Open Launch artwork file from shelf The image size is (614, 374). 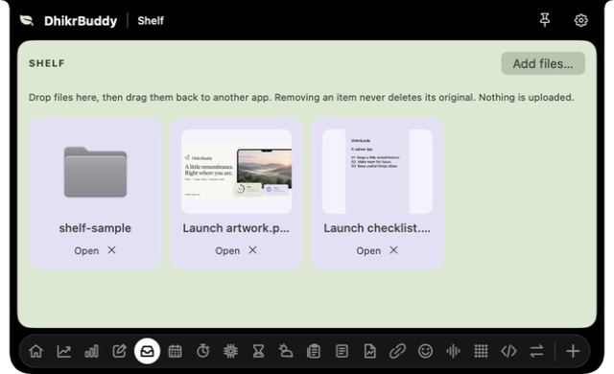227,250
